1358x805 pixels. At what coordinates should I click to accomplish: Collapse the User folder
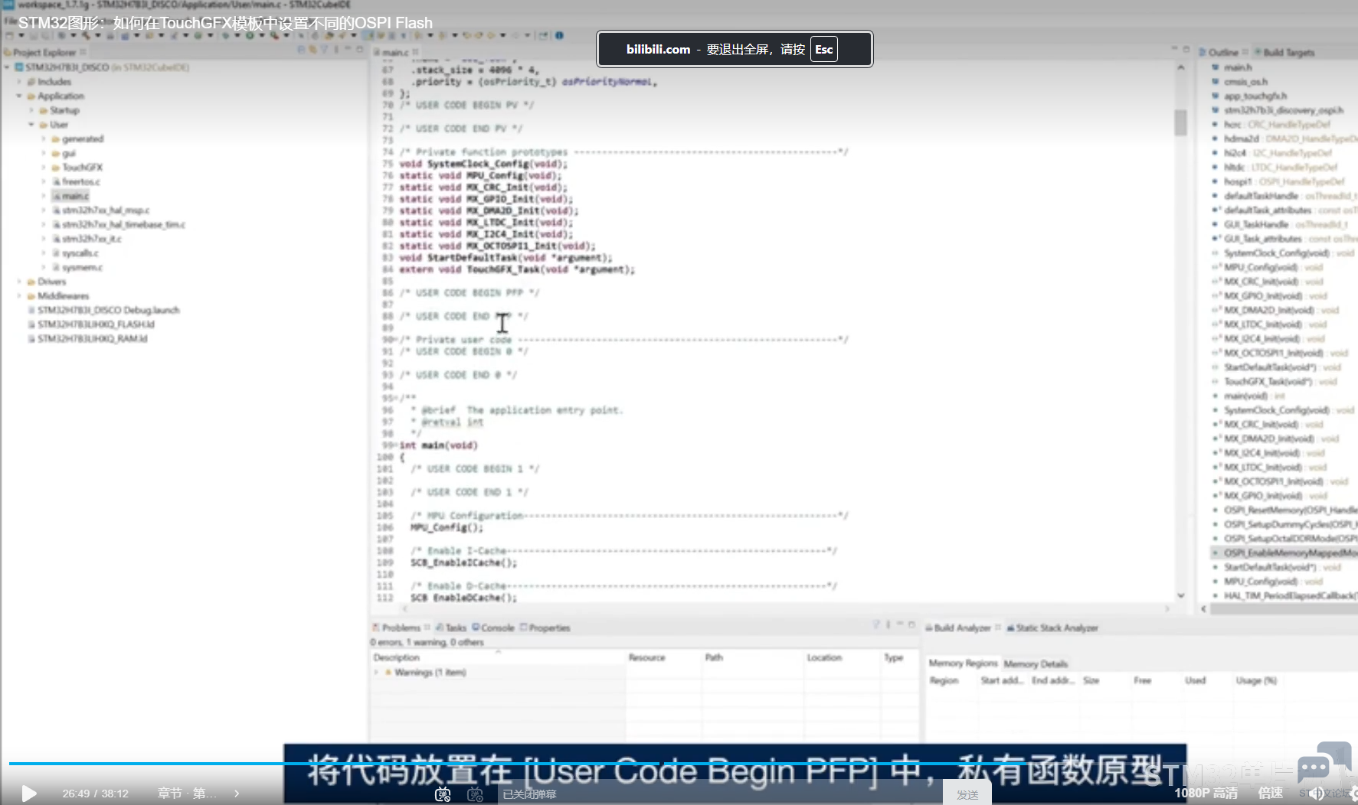(x=31, y=125)
